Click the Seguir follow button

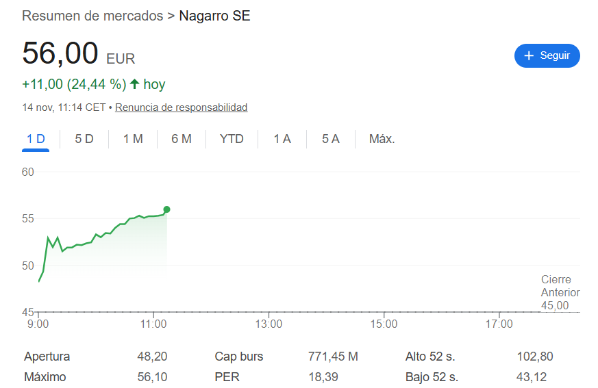[547, 56]
